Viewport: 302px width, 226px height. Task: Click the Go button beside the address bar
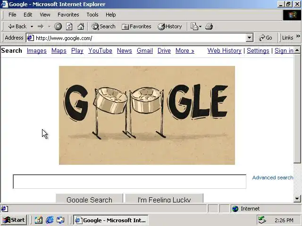[265, 38]
